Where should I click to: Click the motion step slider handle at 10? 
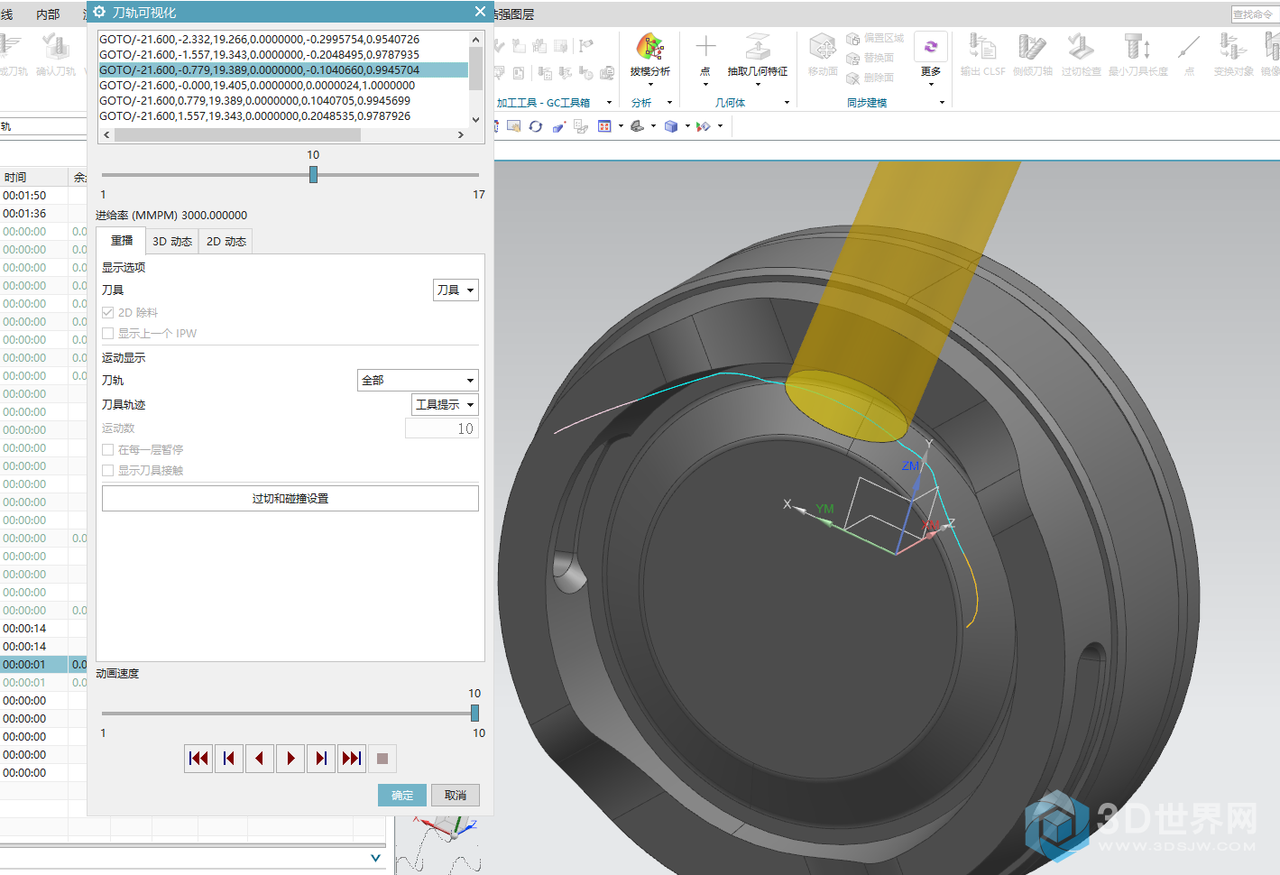coord(313,175)
